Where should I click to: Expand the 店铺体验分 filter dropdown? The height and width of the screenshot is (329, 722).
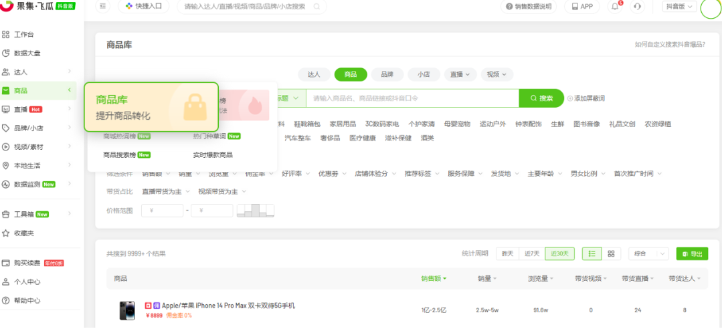(x=375, y=173)
